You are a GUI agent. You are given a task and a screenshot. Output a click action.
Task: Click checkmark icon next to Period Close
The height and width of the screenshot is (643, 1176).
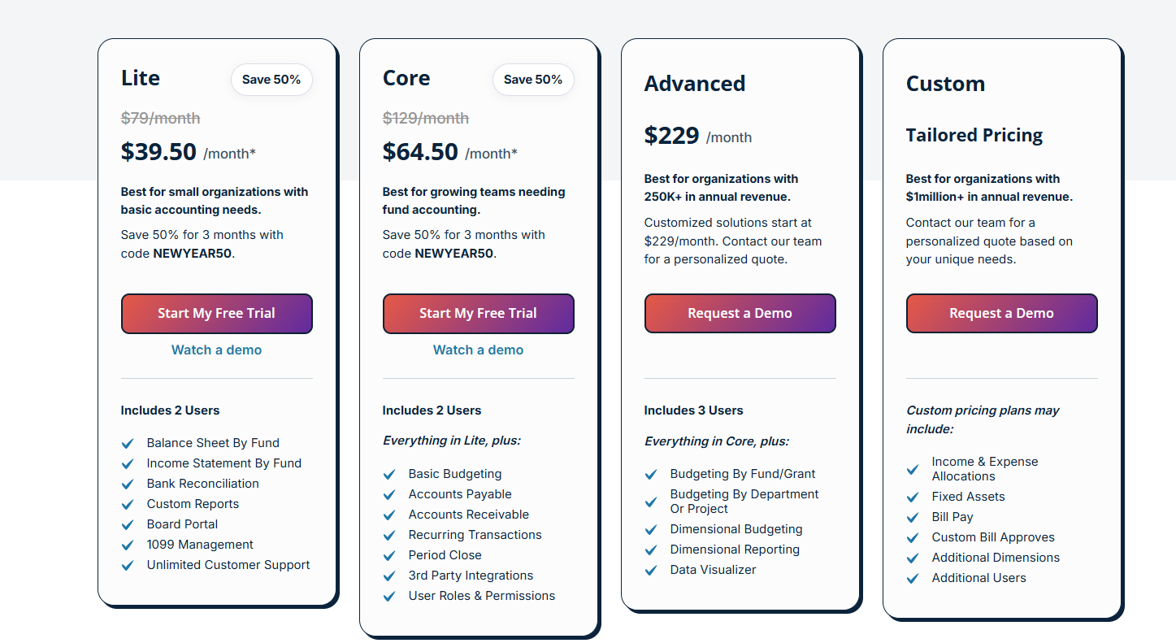[x=389, y=555]
